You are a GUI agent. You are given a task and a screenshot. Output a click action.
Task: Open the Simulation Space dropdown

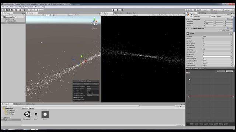coord(217,60)
